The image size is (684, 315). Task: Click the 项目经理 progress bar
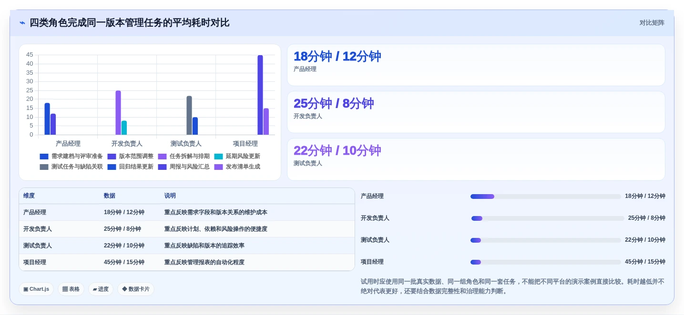(x=546, y=262)
